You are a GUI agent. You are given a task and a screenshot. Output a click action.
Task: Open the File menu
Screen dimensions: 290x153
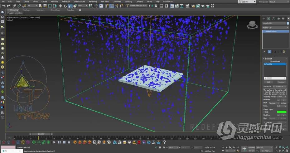click(3, 2)
